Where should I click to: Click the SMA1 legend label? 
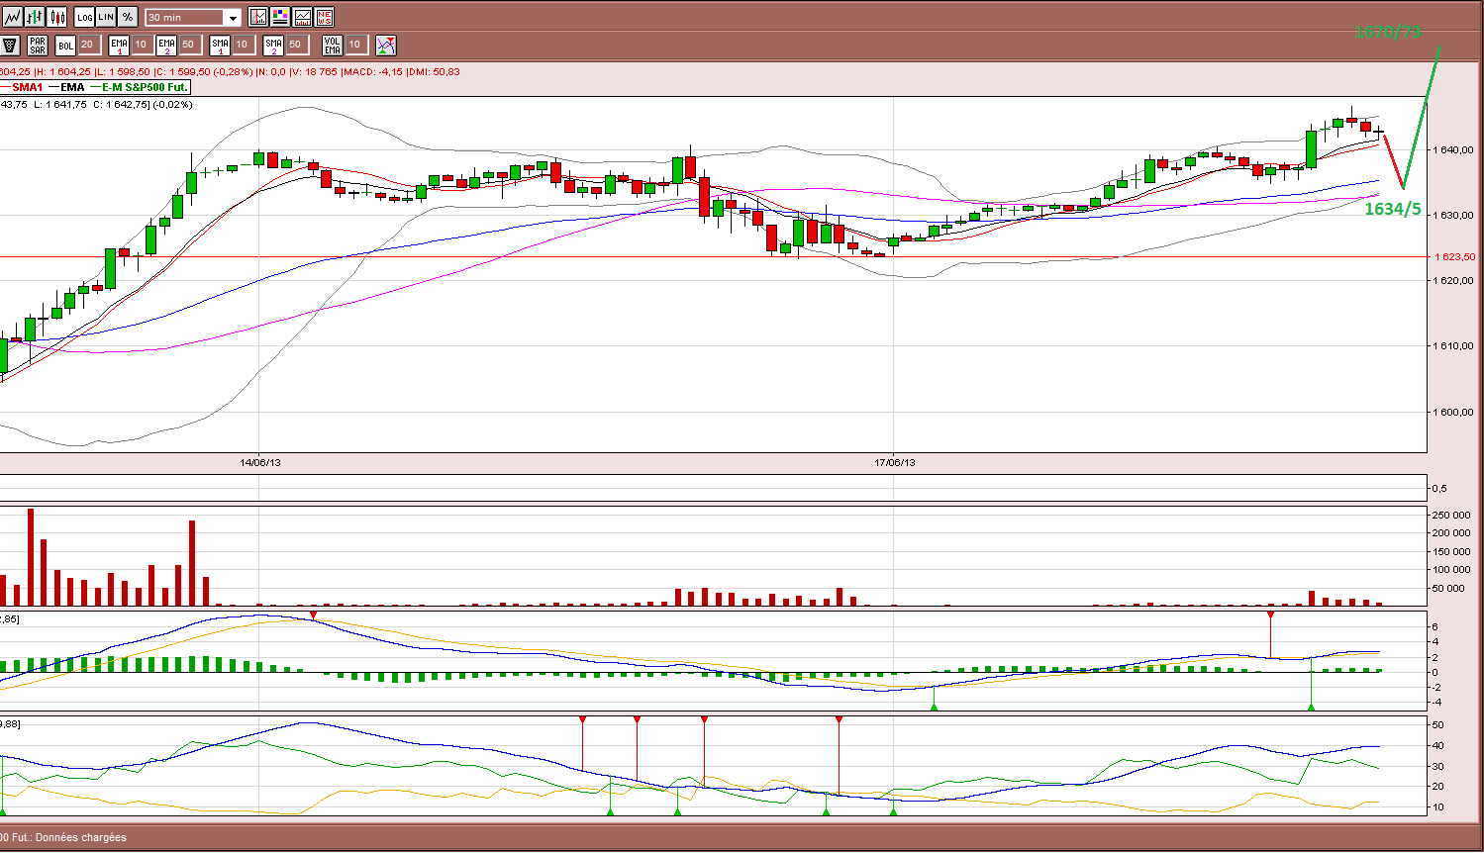pos(28,87)
